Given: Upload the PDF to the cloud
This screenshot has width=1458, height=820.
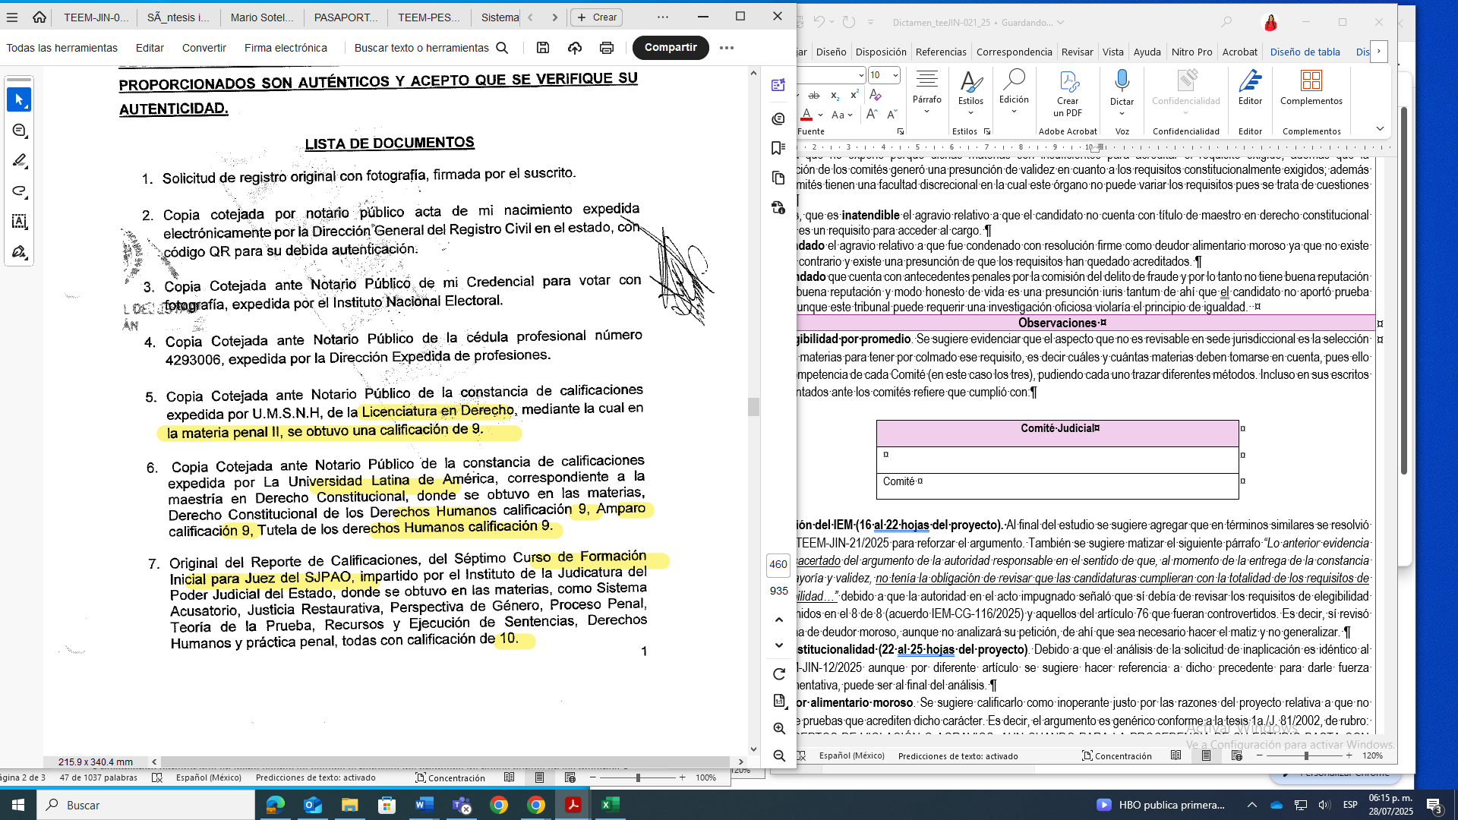Looking at the screenshot, I should (x=575, y=48).
